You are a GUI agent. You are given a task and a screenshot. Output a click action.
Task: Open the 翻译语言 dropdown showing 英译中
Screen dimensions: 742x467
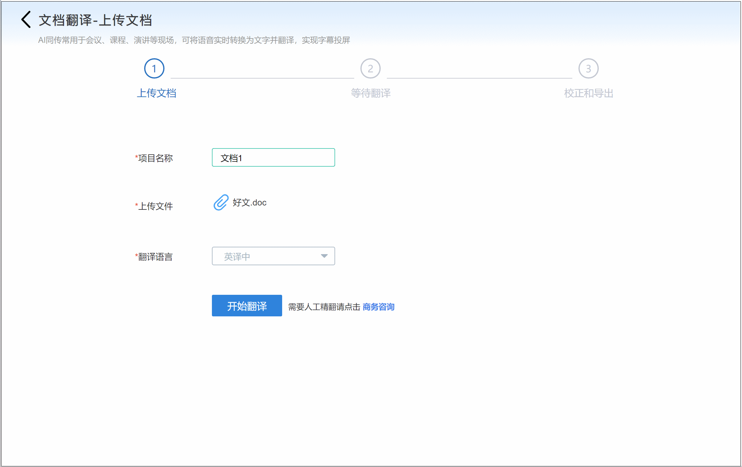tap(273, 256)
